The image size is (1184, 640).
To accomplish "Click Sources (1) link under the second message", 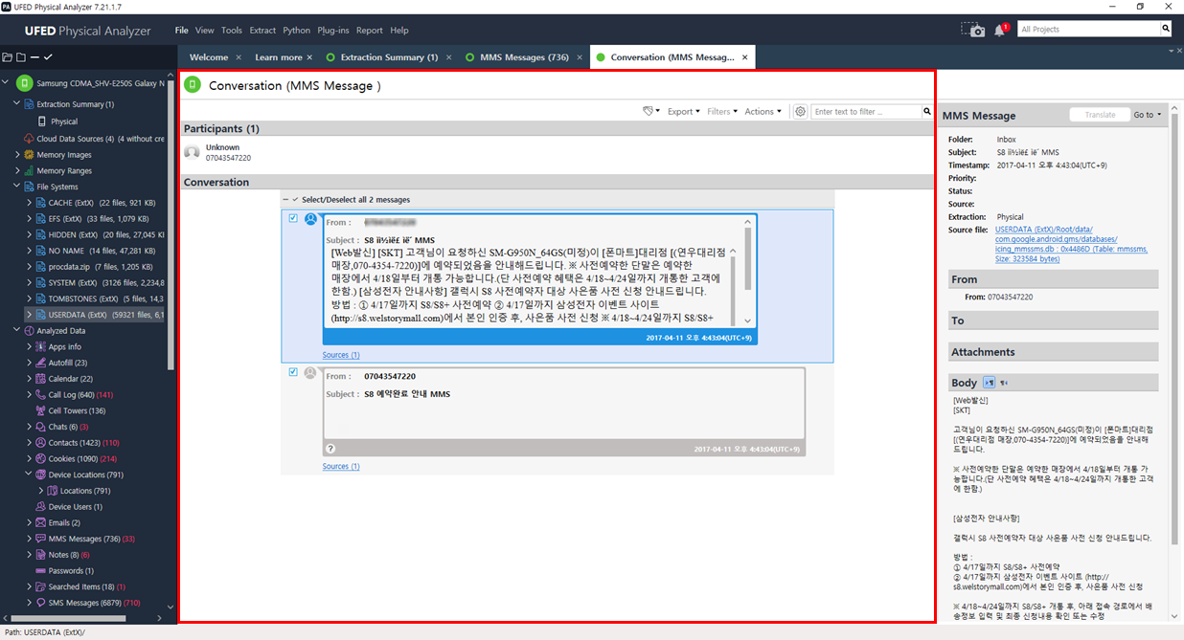I will click(341, 467).
